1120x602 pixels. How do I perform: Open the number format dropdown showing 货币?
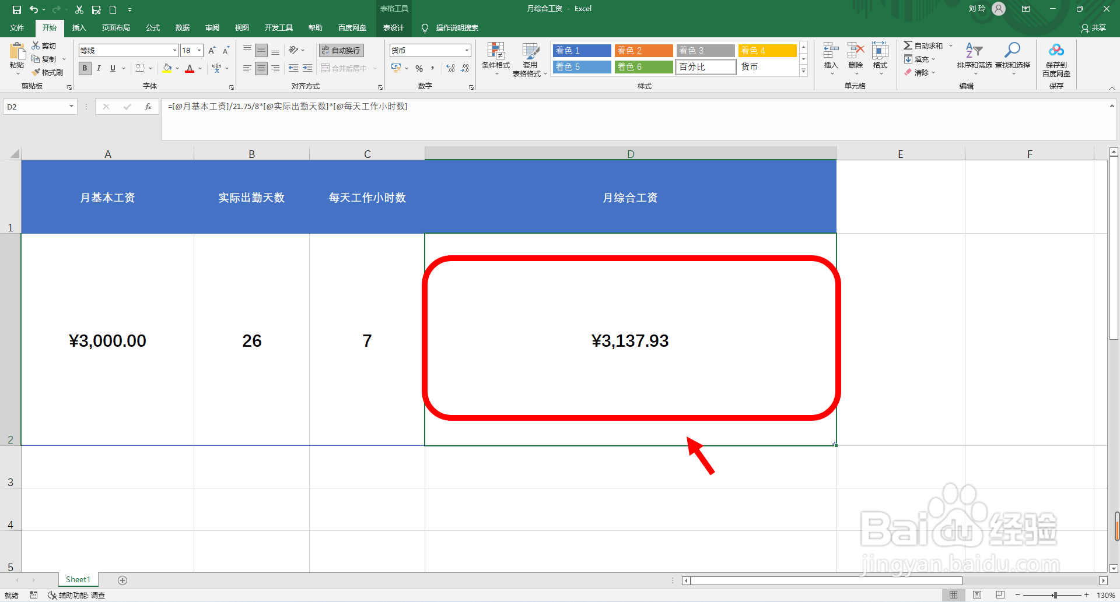tap(466, 50)
